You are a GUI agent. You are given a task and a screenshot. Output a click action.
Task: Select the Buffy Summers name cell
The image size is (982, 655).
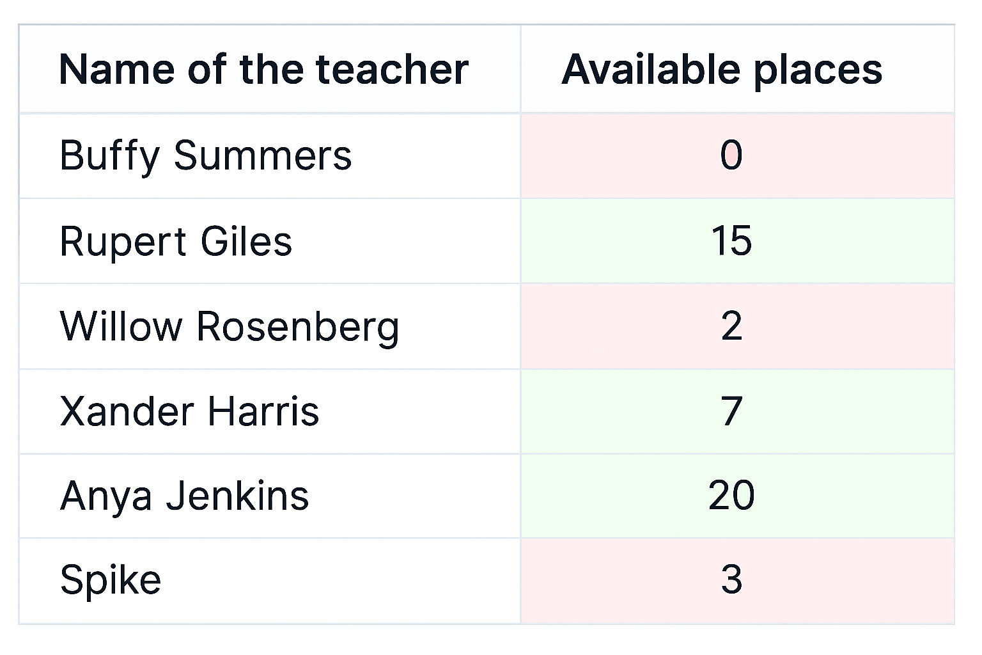click(x=270, y=156)
